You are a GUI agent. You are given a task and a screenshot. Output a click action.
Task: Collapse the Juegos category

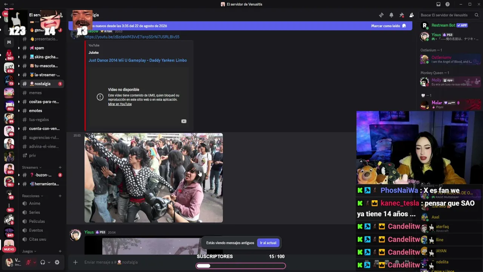pyautogui.click(x=29, y=251)
